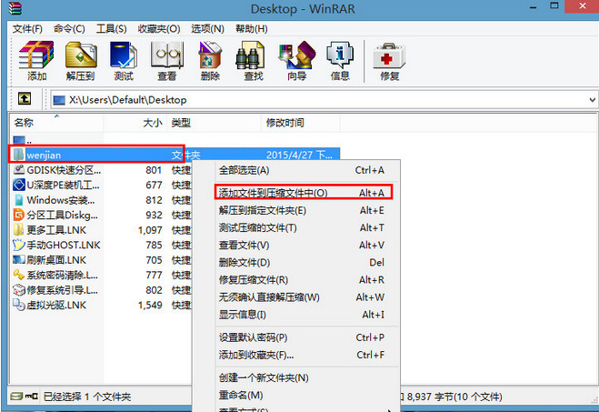
Task: Click the 解压到 (Extract To) toolbar icon
Action: 80,61
